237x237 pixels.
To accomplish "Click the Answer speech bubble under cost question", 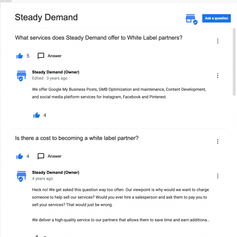I will [x=41, y=156].
